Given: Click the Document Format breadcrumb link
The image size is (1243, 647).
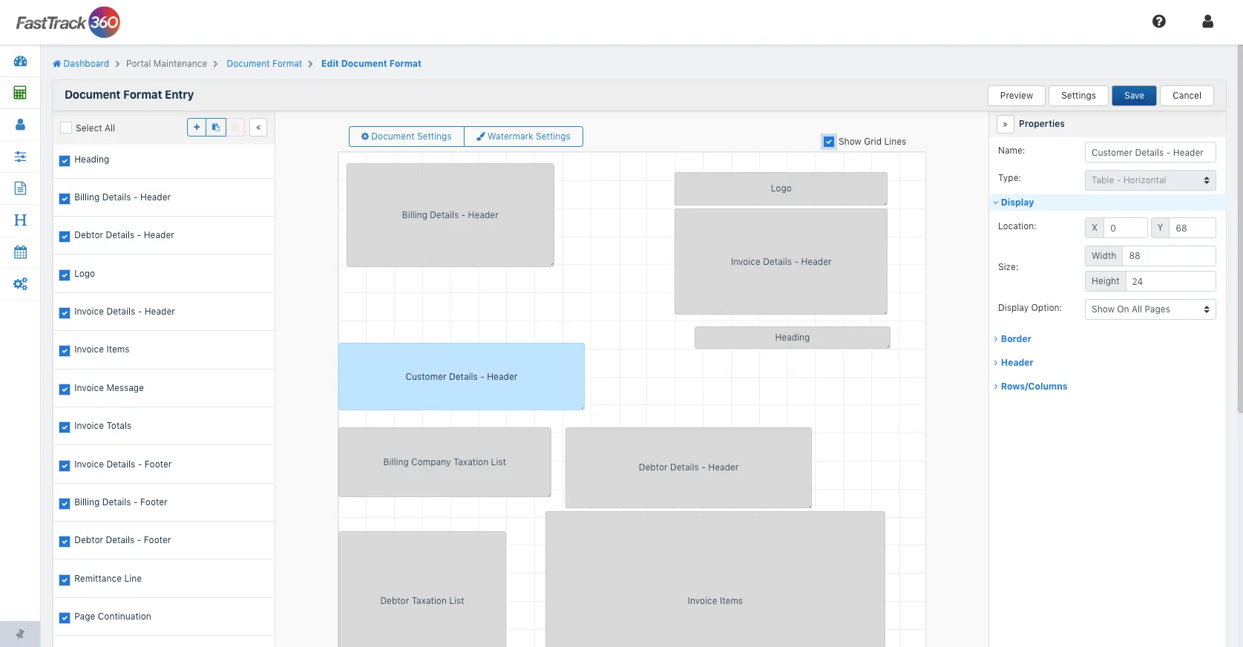Looking at the screenshot, I should pyautogui.click(x=264, y=64).
